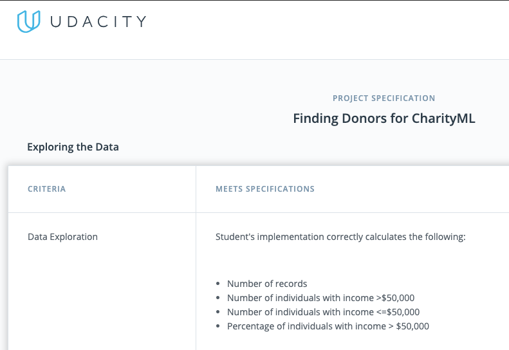
Task: Select the Data Exploration criteria cell
Action: coord(62,237)
